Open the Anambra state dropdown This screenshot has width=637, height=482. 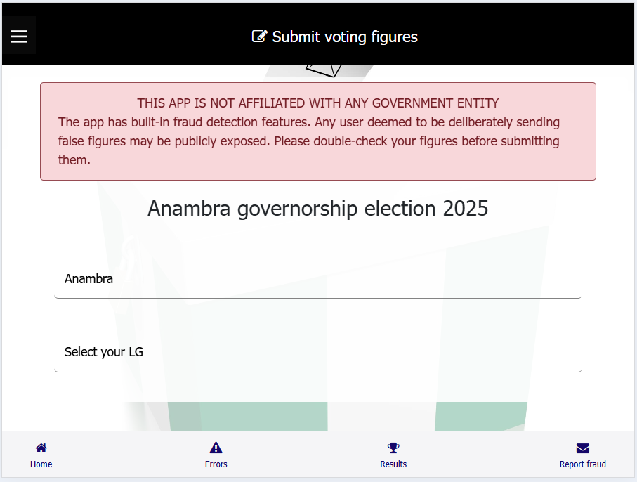coord(318,279)
